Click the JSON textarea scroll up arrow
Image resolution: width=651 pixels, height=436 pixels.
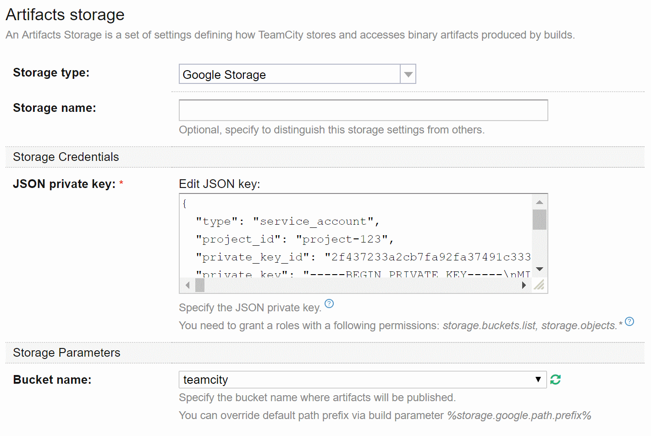pos(540,202)
